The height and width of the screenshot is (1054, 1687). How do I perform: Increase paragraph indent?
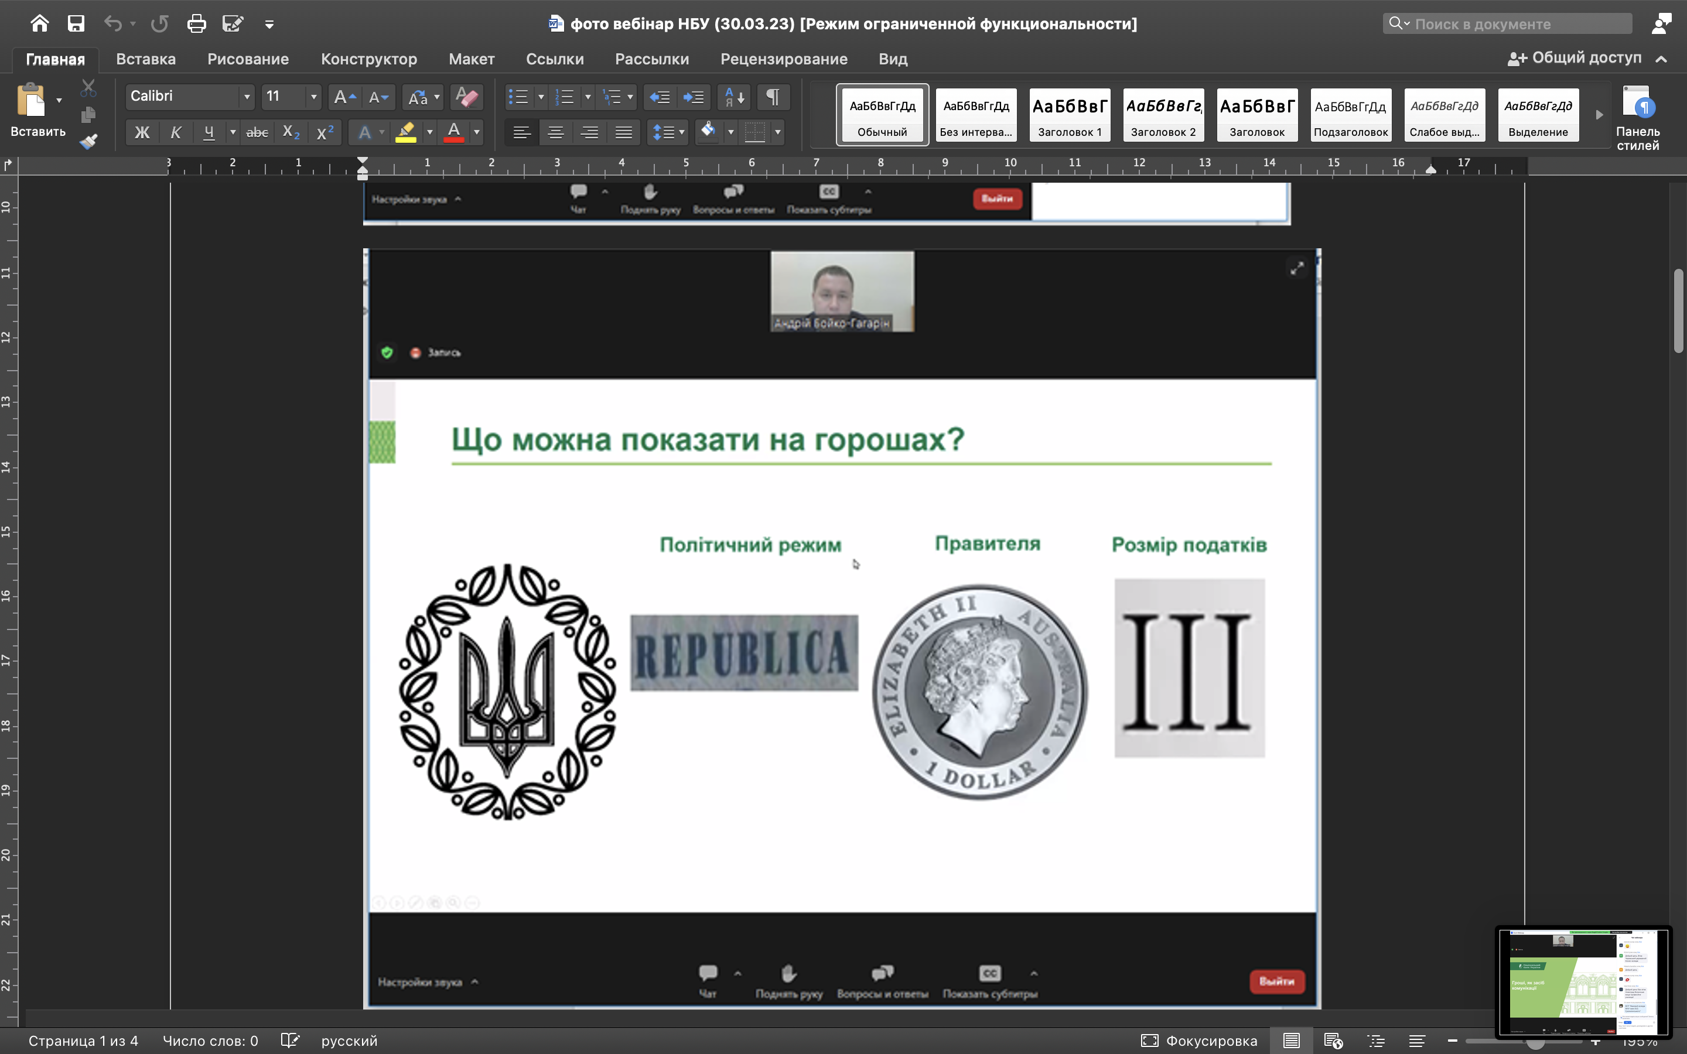click(x=694, y=97)
